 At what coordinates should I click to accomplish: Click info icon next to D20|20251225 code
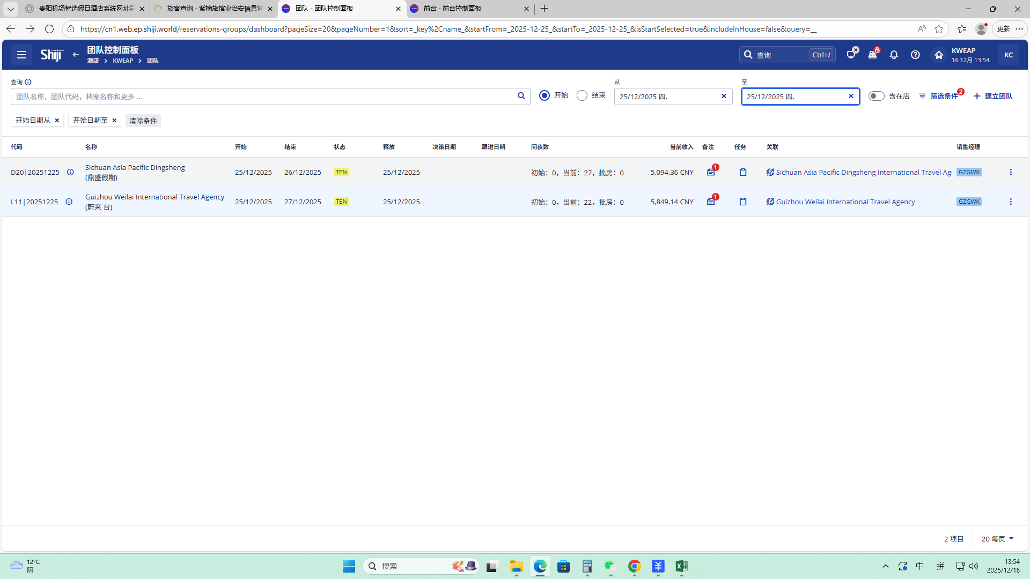coord(70,172)
